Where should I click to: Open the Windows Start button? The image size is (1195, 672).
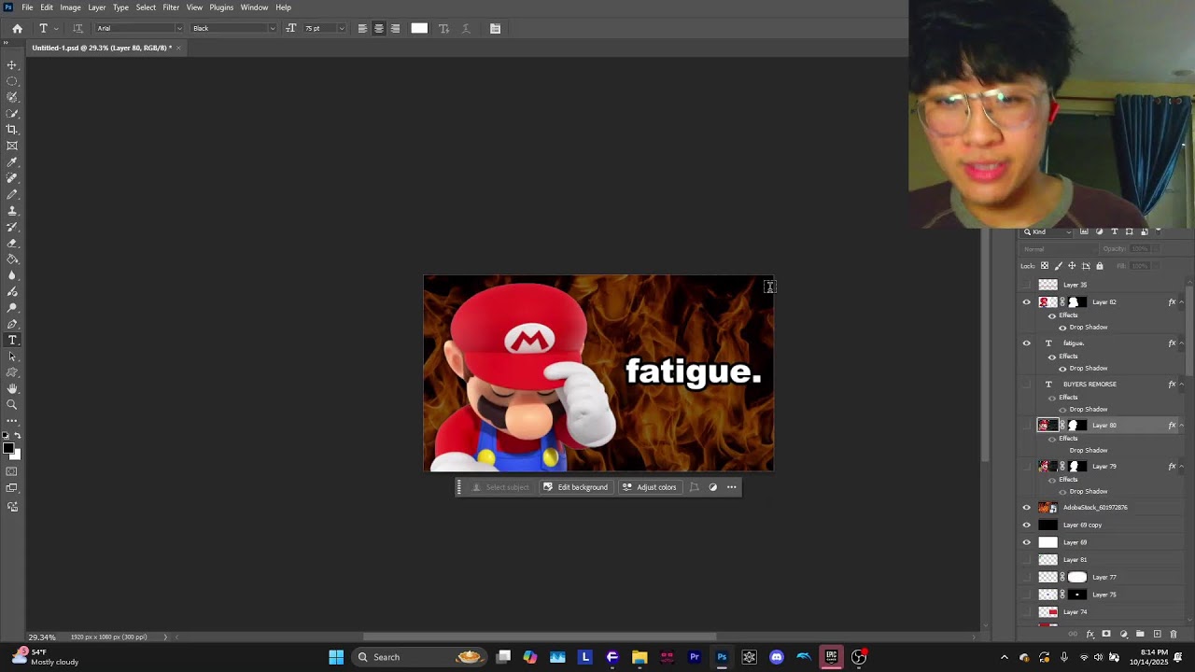(336, 657)
